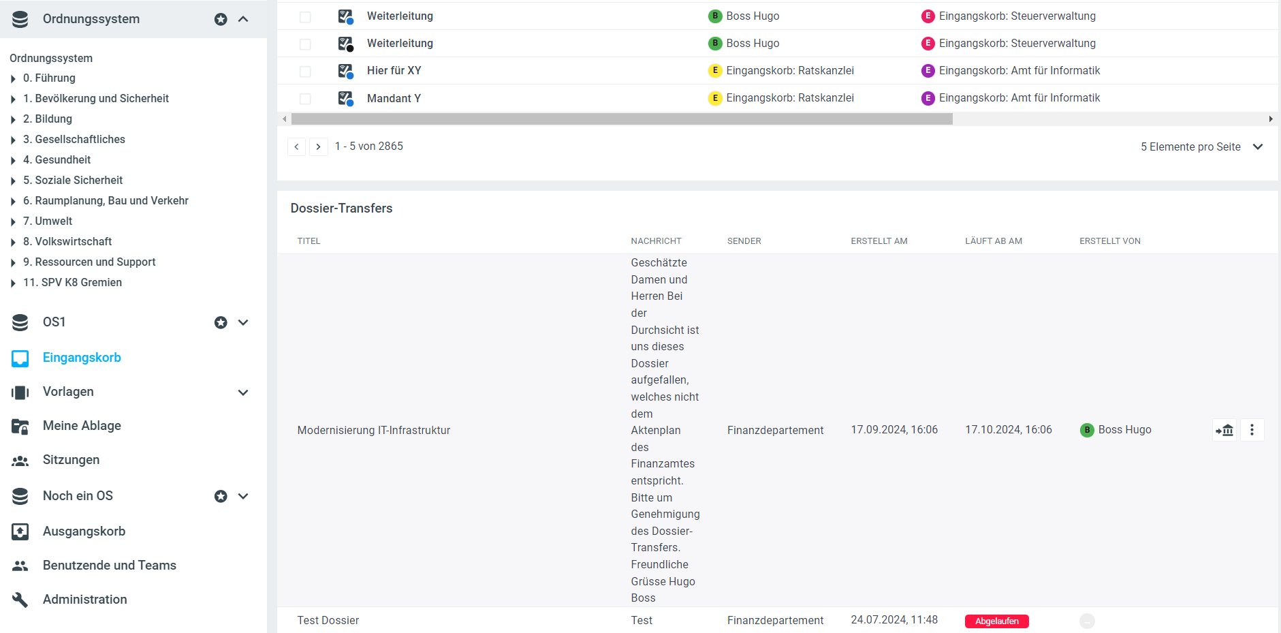Viewport: 1281px width, 633px height.
Task: Click the star icon beside Noch ein OS
Action: point(221,496)
